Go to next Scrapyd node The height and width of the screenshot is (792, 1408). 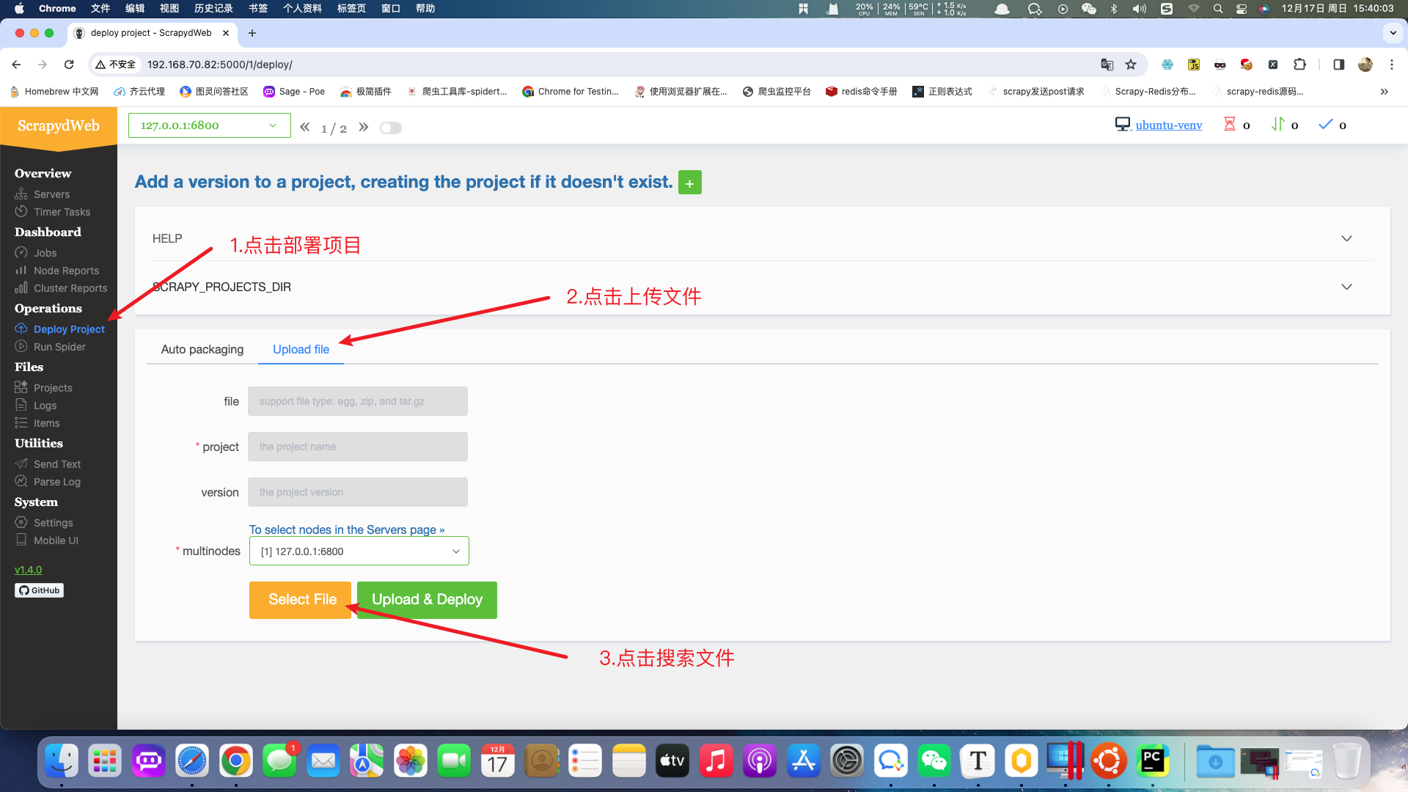point(364,127)
